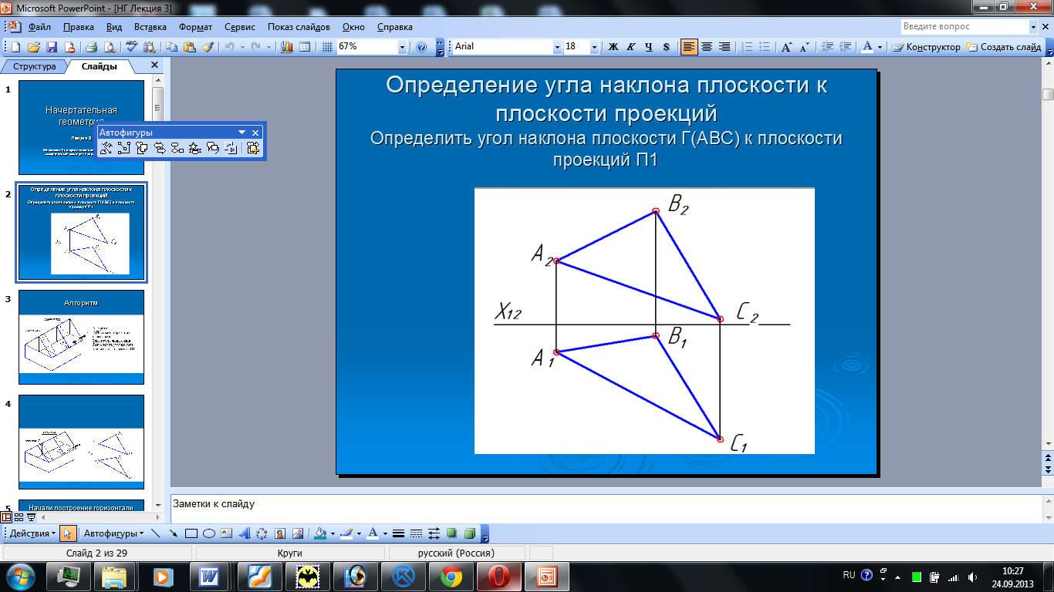The height and width of the screenshot is (592, 1054).
Task: Open Google Chrome from the taskbar
Action: [x=452, y=576]
